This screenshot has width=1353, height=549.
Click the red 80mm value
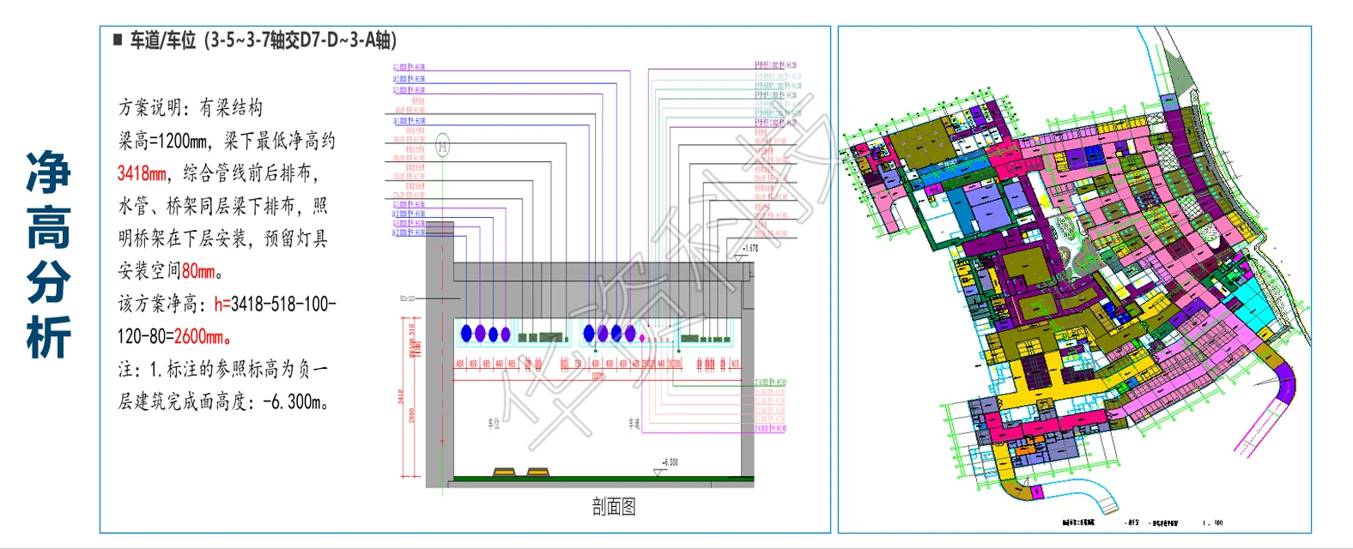pyautogui.click(x=199, y=271)
